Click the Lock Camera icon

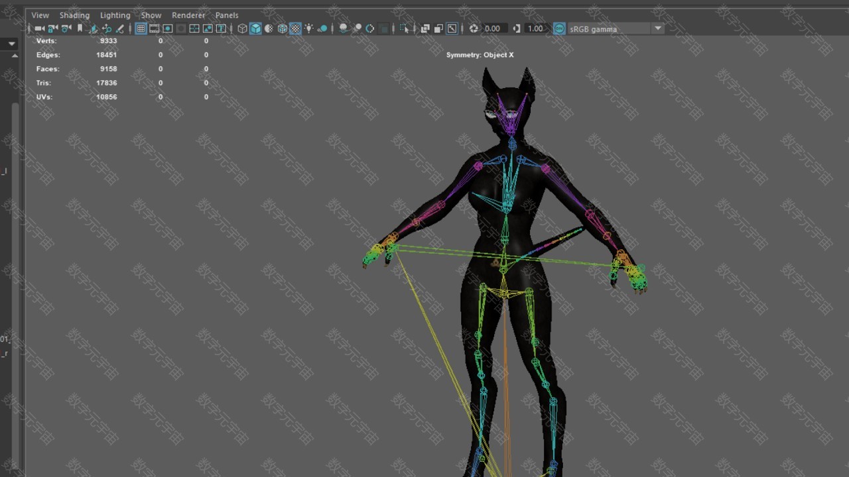pyautogui.click(x=53, y=28)
